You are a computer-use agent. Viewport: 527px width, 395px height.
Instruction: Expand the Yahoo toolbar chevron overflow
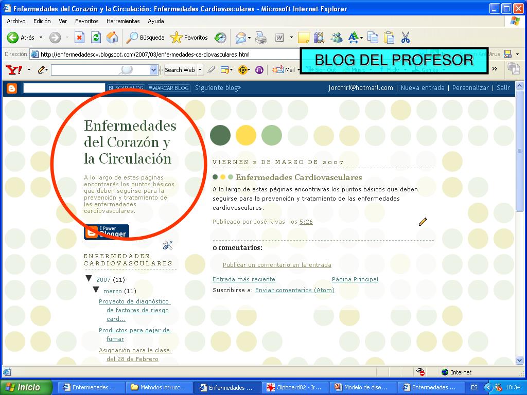click(495, 69)
